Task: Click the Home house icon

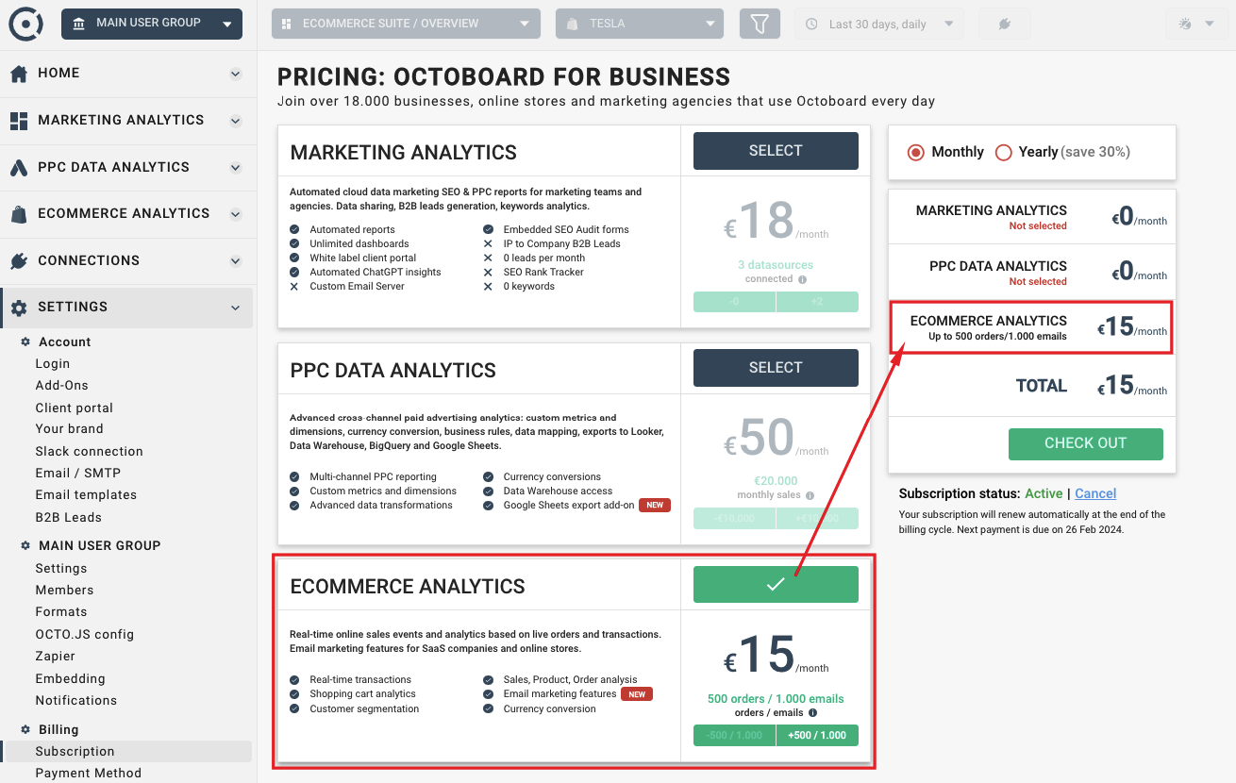Action: 18,74
